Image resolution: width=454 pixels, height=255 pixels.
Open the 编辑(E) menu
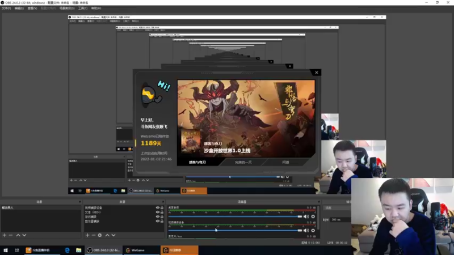pyautogui.click(x=19, y=8)
